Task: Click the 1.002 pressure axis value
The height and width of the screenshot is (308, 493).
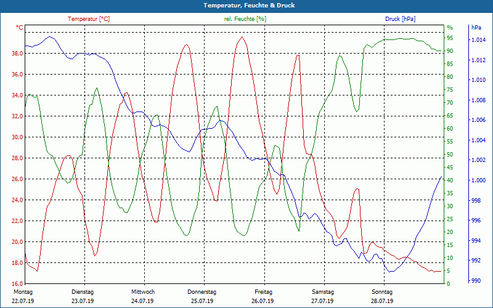Action: 478,160
